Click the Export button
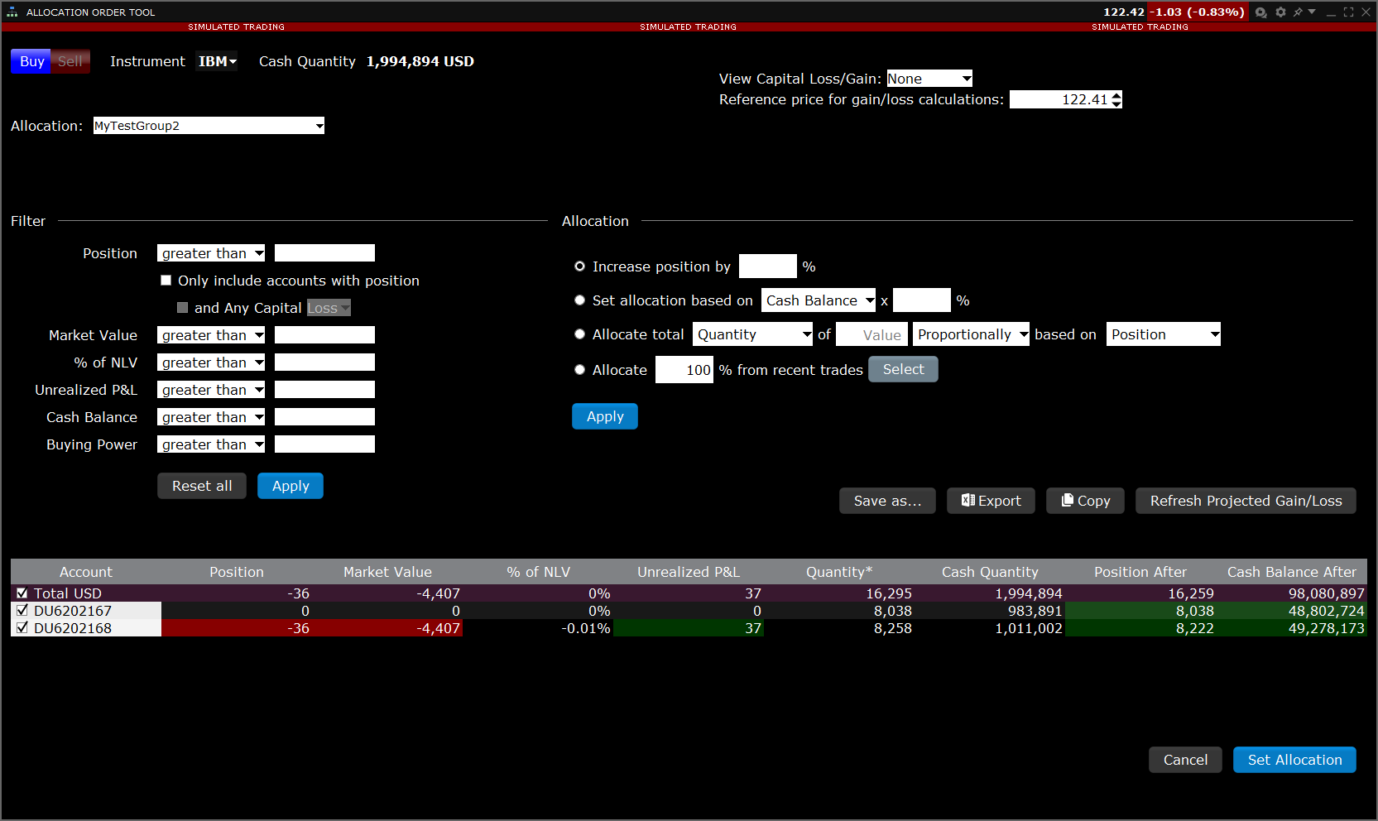 coord(991,501)
